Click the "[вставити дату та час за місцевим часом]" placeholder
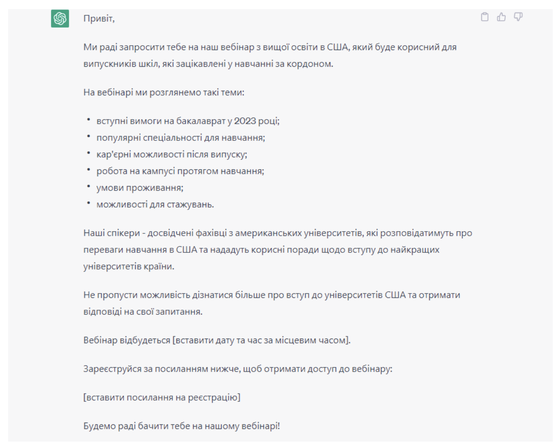Viewport: 560px width, 447px height. coord(261,340)
